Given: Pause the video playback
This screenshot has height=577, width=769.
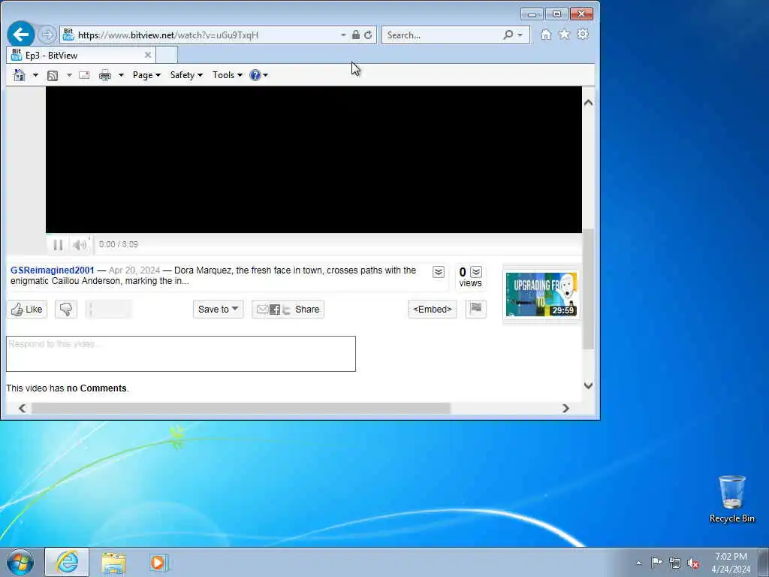Looking at the screenshot, I should pyautogui.click(x=58, y=244).
